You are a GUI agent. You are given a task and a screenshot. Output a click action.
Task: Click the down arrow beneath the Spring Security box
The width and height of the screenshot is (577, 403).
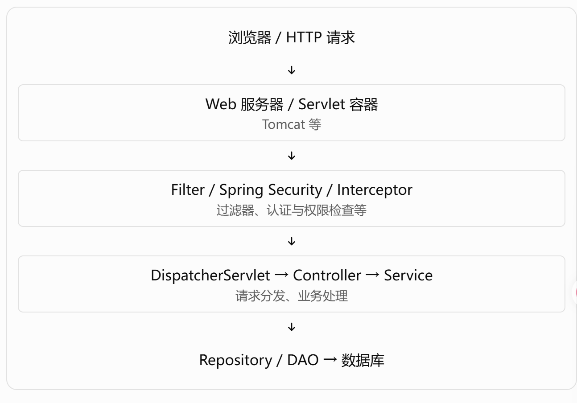292,241
